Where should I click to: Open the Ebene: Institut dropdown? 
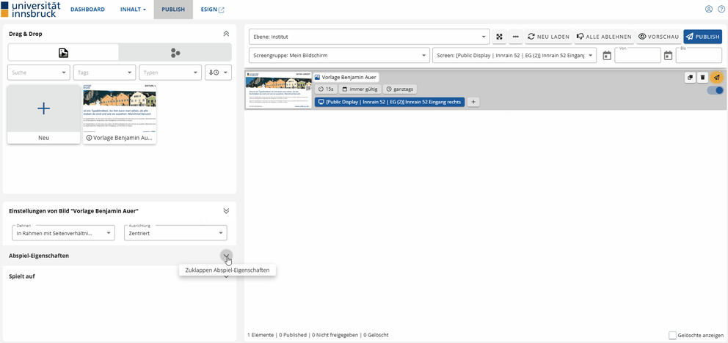click(369, 37)
